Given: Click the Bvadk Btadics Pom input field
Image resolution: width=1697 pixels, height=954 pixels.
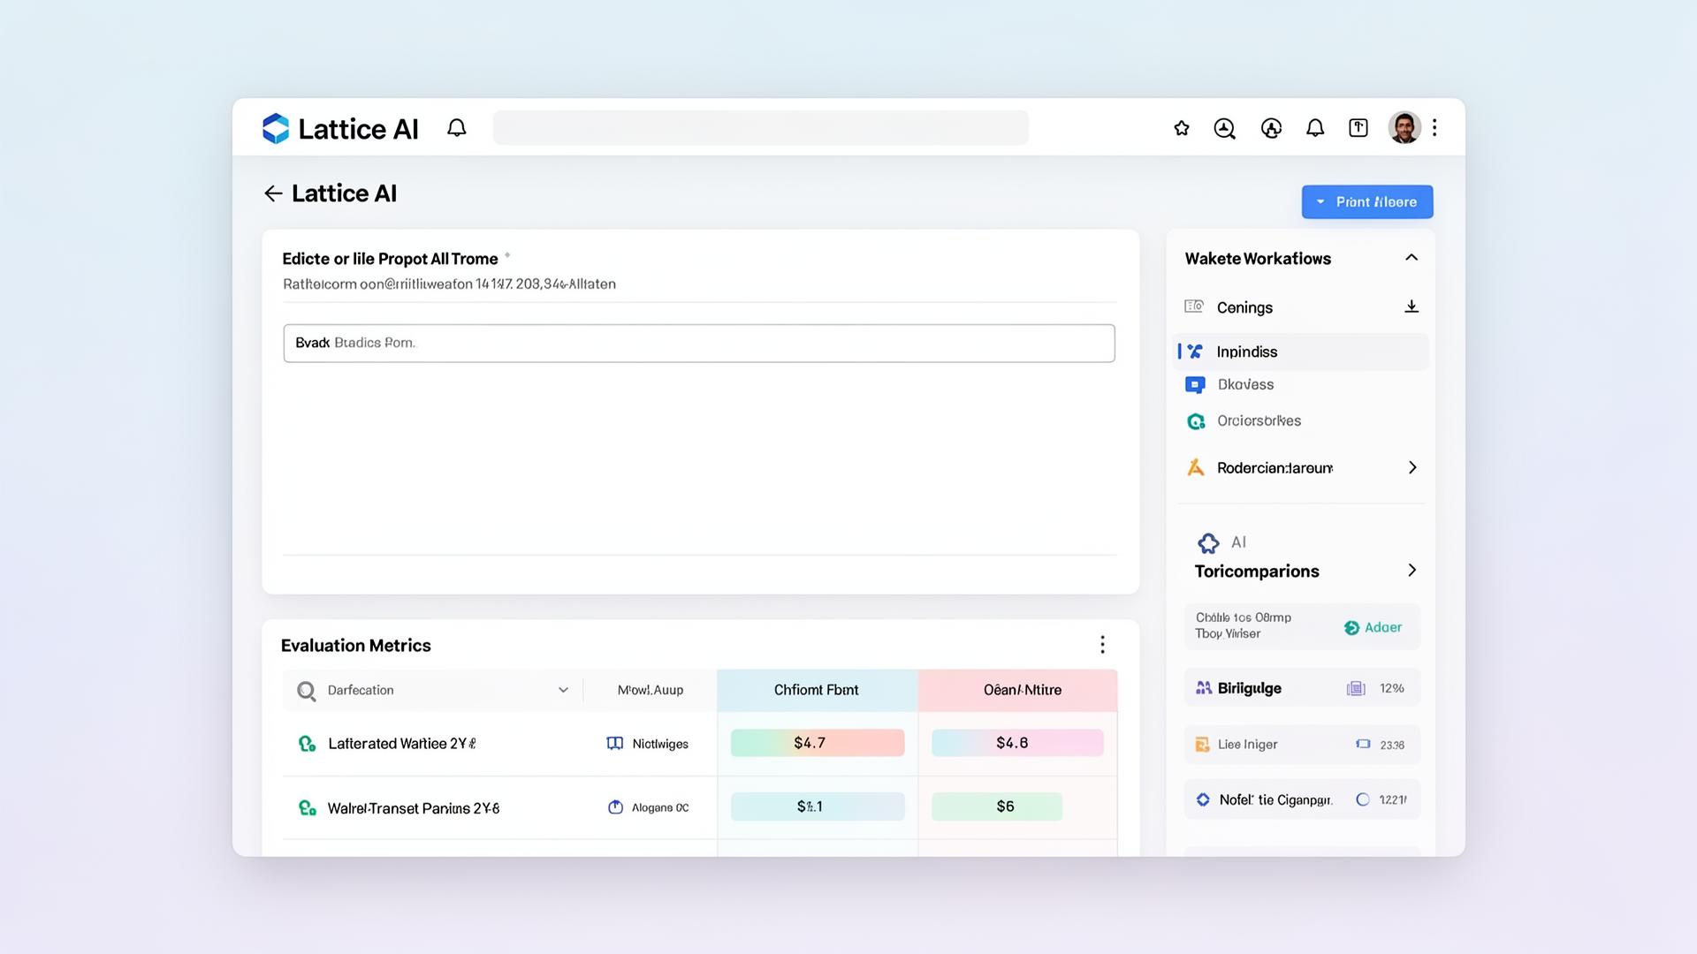Looking at the screenshot, I should [x=699, y=343].
